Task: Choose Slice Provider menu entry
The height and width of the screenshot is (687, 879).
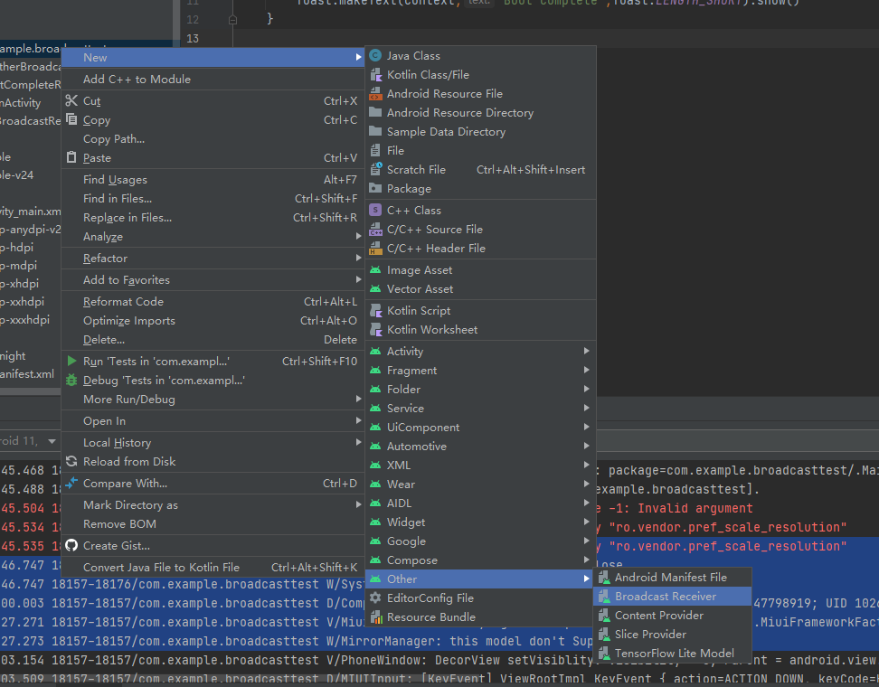Action: [672, 635]
